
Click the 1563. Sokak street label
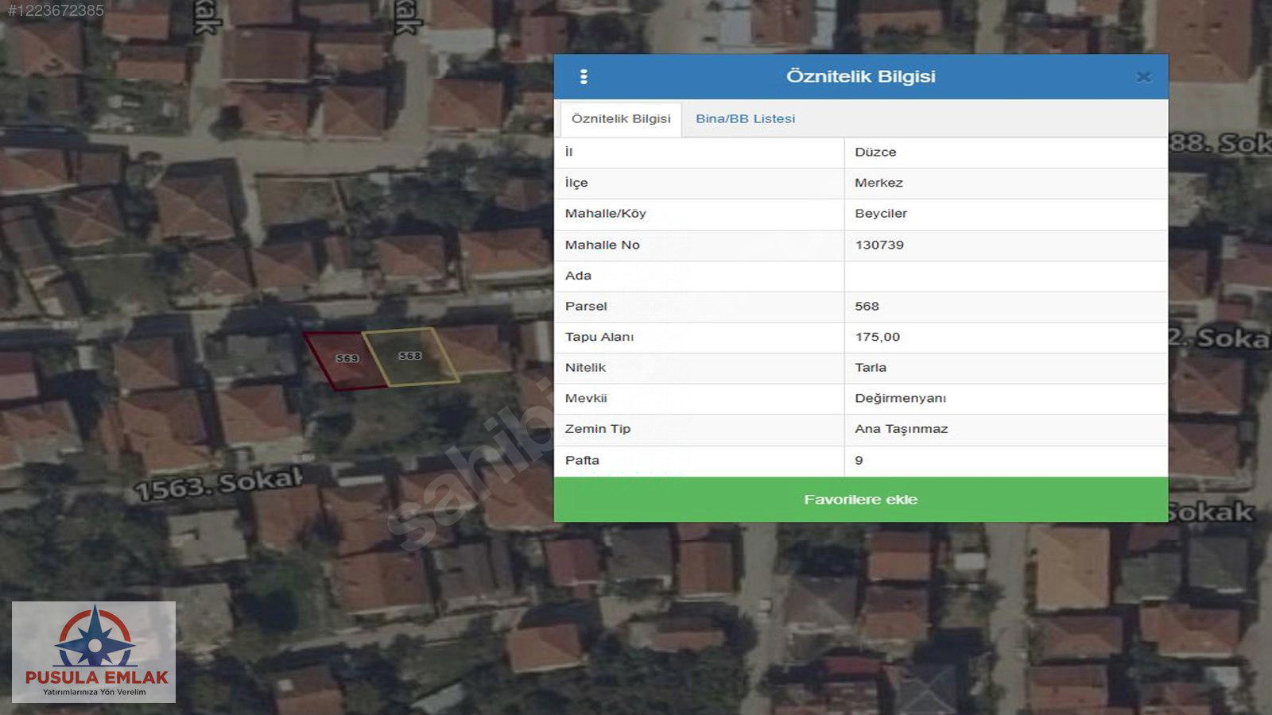(x=219, y=484)
